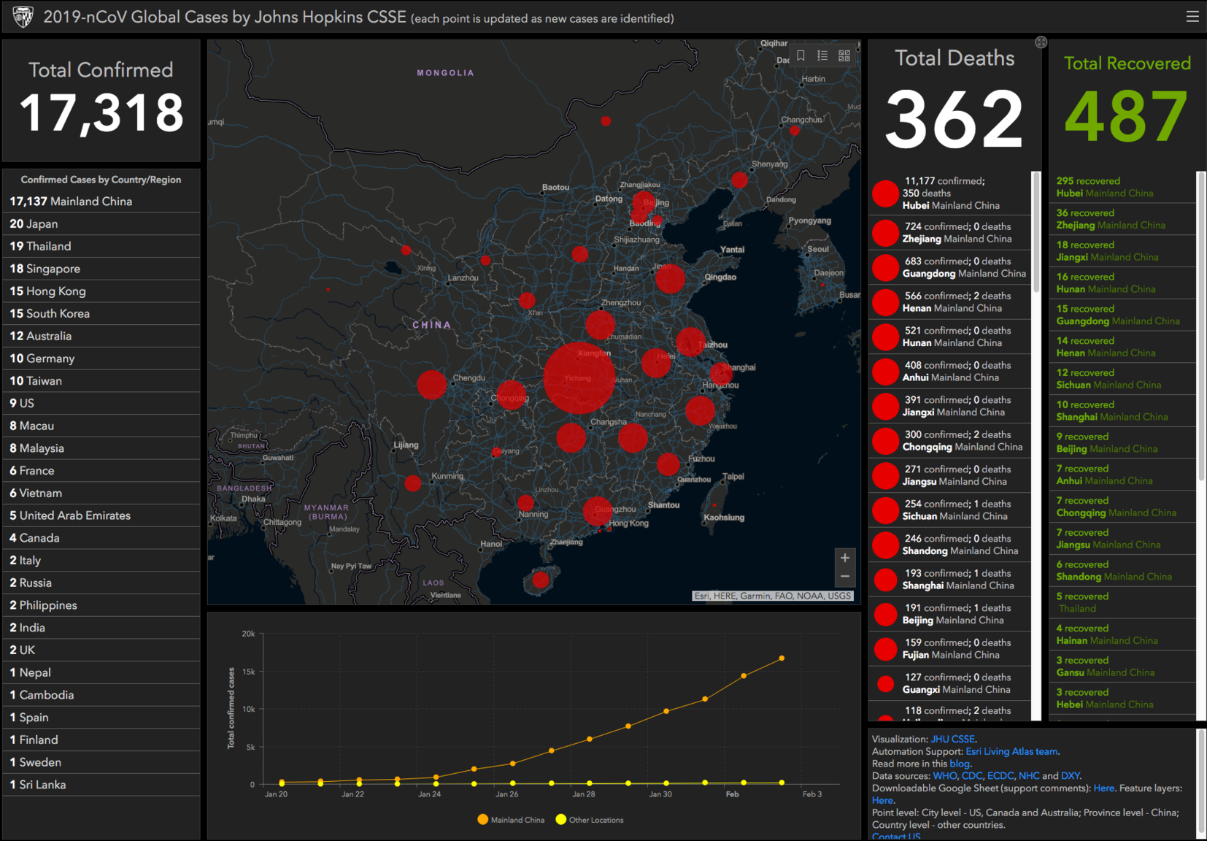This screenshot has width=1207, height=841.
Task: Select '19 Thailand' in country list
Action: (101, 246)
